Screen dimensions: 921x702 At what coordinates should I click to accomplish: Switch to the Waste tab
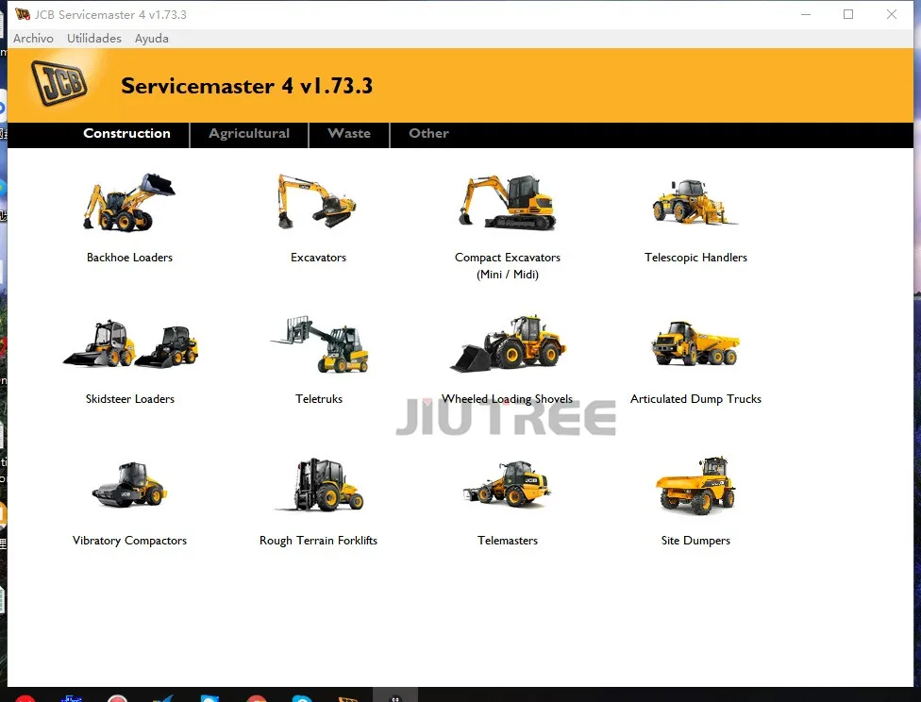[348, 134]
